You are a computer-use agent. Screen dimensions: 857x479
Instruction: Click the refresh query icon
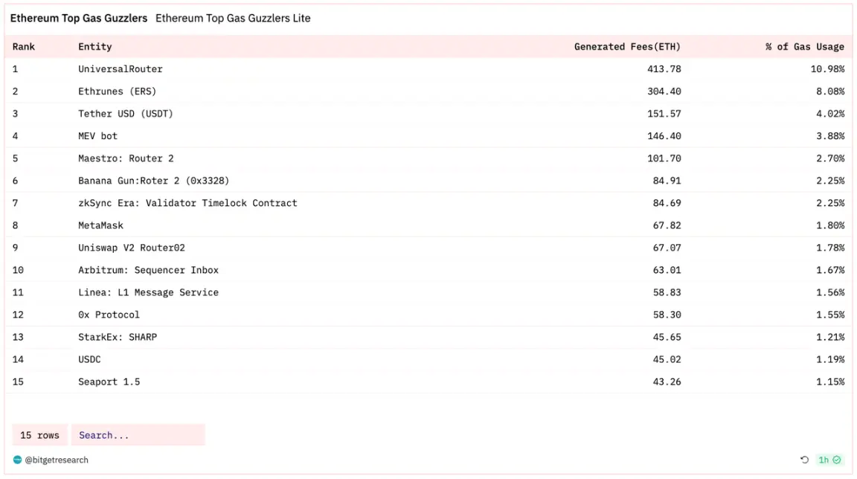click(804, 460)
